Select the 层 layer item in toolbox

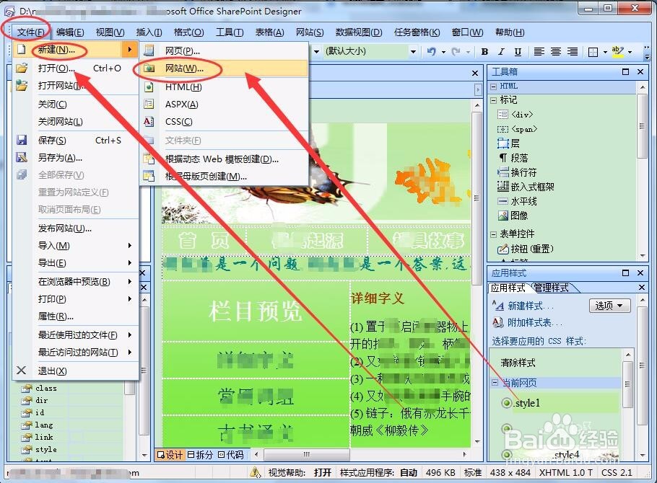pos(508,143)
